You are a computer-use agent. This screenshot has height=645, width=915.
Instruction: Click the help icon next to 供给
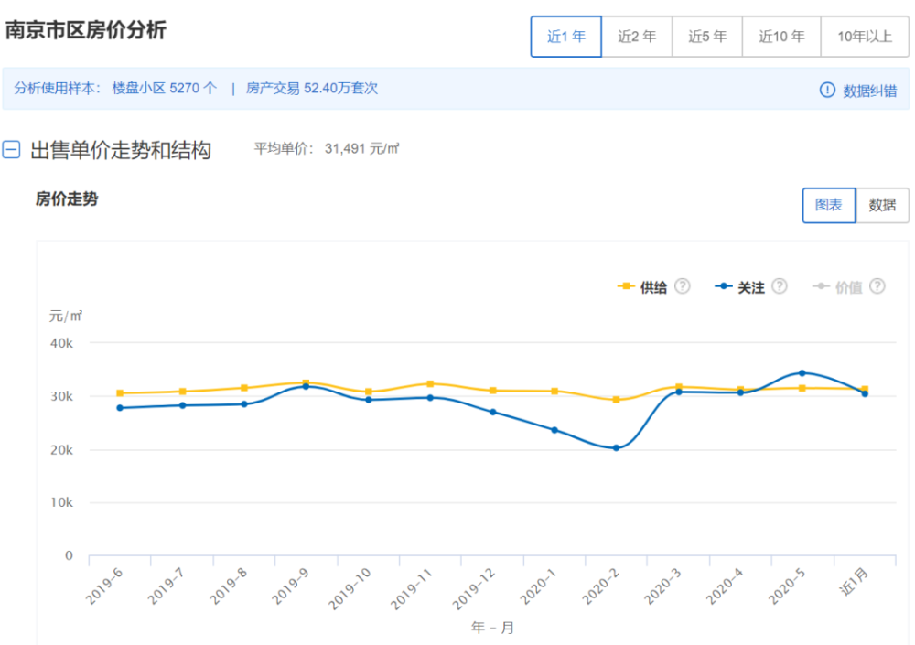click(x=683, y=286)
